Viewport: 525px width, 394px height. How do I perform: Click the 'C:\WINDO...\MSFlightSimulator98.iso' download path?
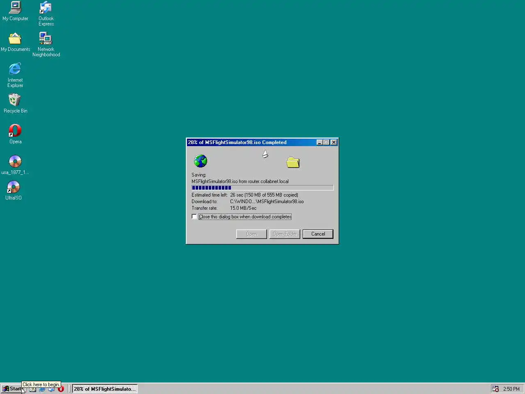click(x=267, y=202)
